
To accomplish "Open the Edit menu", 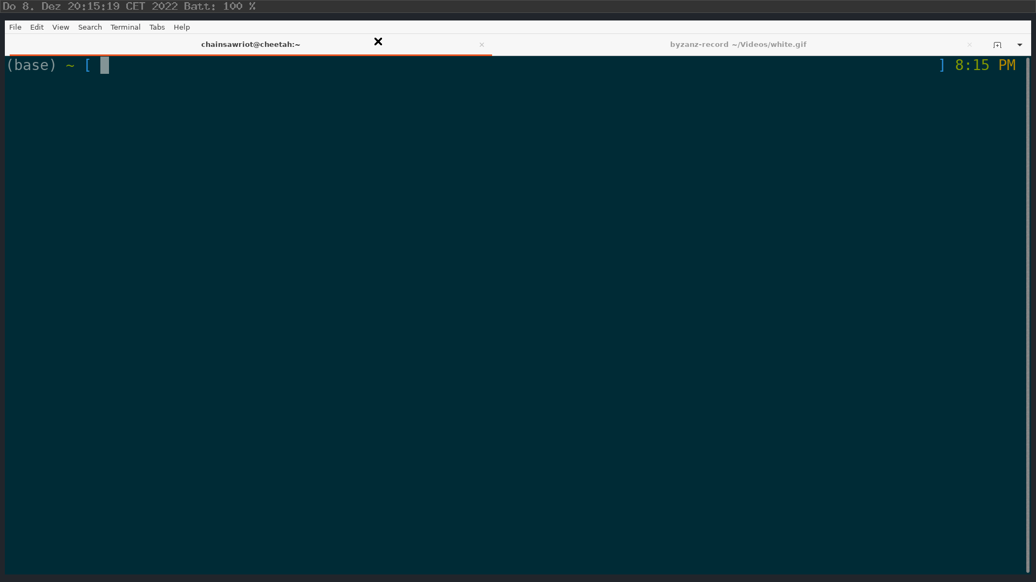I will (x=37, y=27).
